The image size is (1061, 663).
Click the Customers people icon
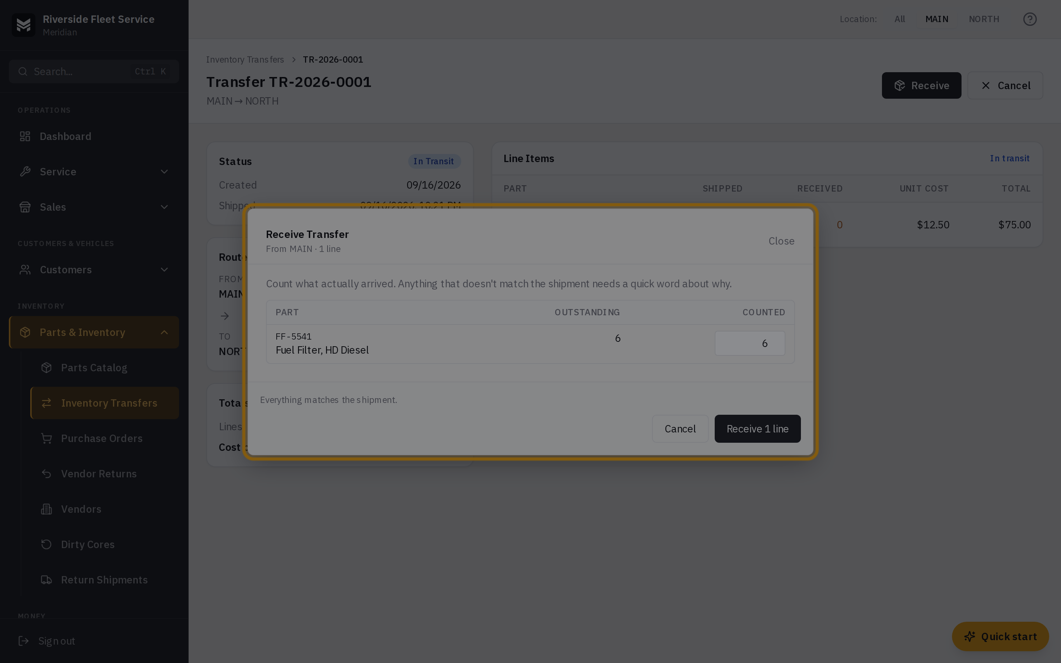25,270
